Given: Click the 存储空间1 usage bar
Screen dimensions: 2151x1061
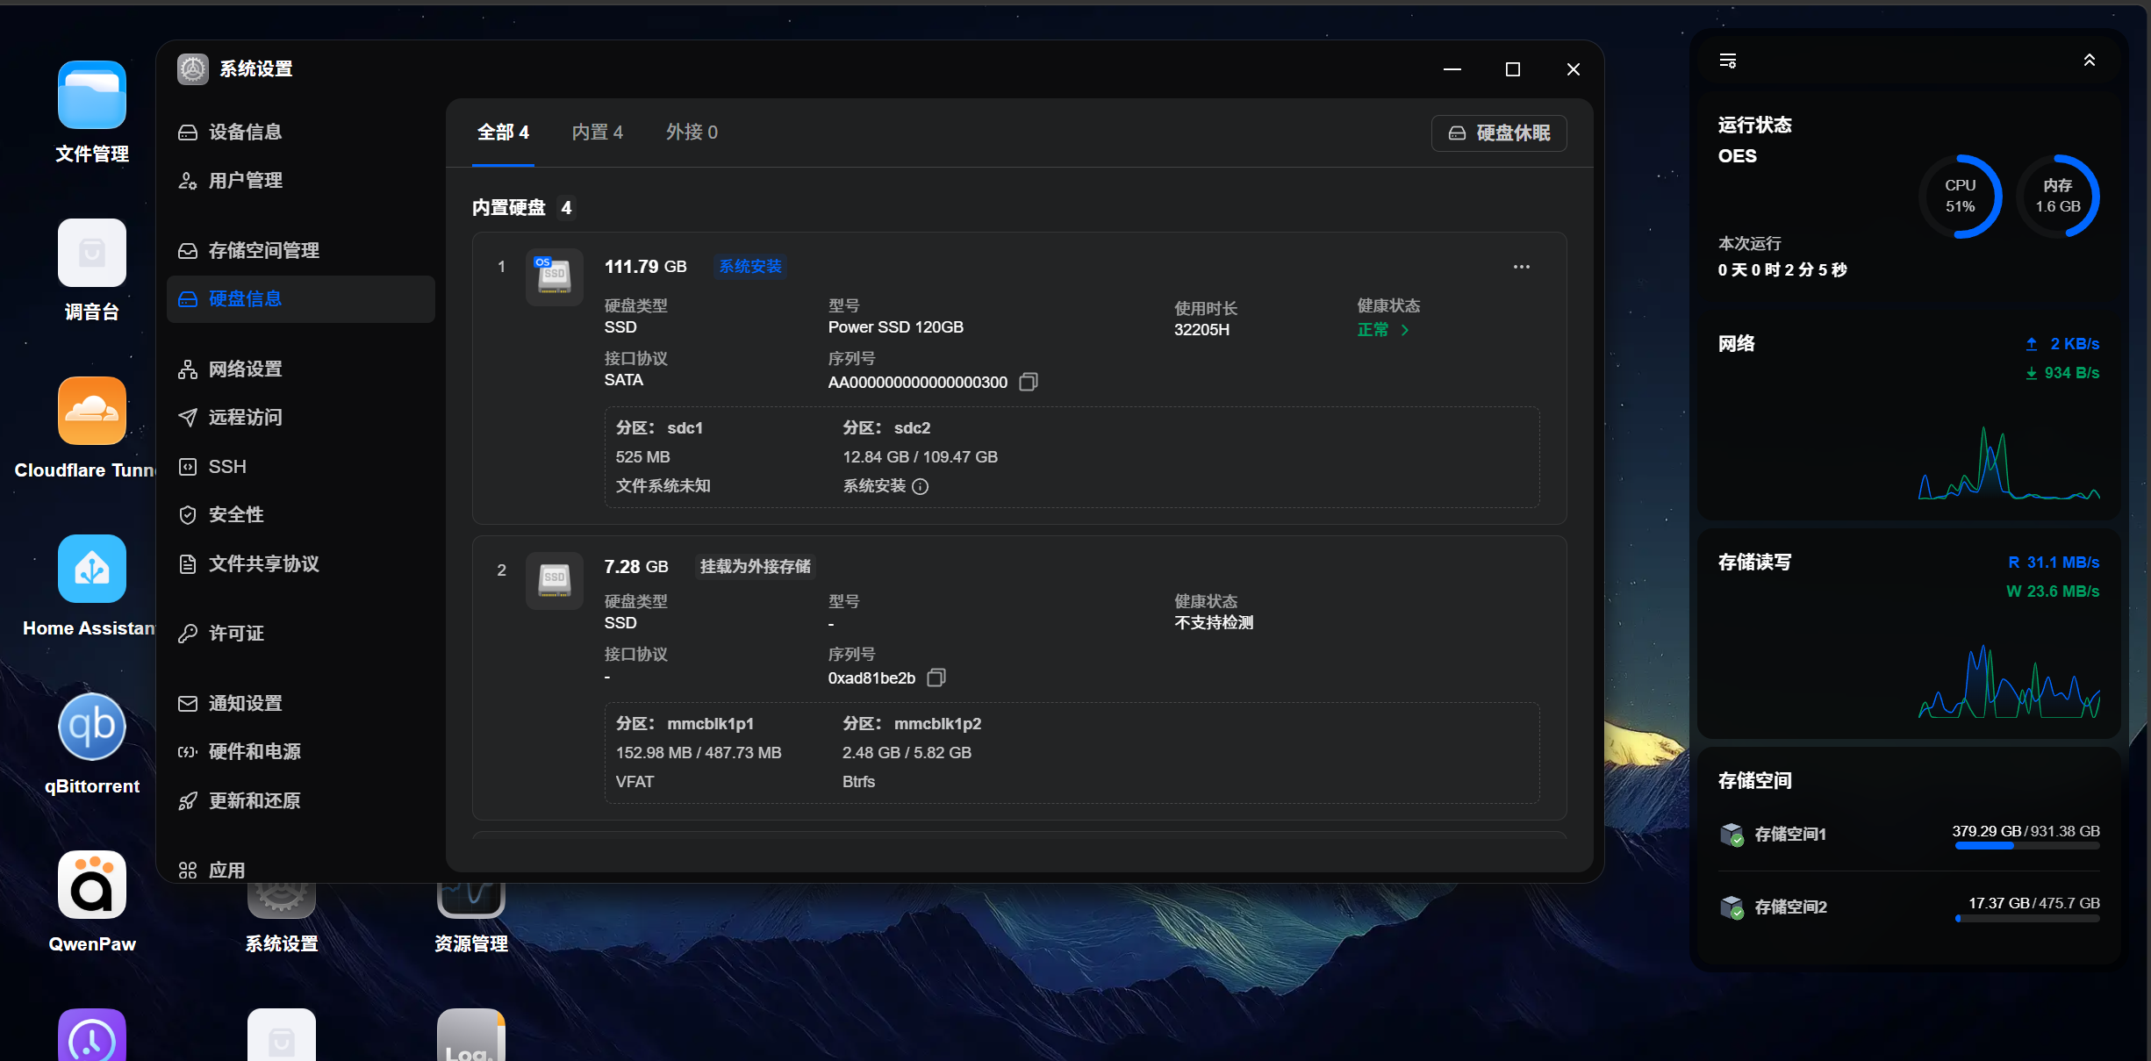Looking at the screenshot, I should [x=2027, y=846].
